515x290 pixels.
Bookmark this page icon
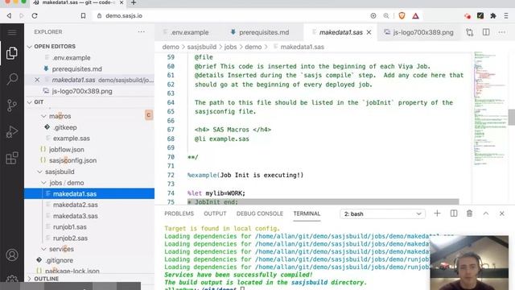[83, 16]
